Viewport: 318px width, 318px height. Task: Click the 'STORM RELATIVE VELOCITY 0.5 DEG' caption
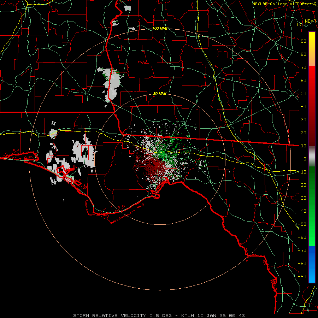[122, 316]
